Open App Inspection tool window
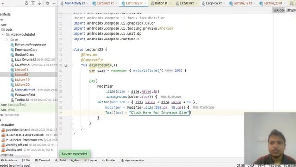This screenshot has height=167, width=296. [x=133, y=161]
